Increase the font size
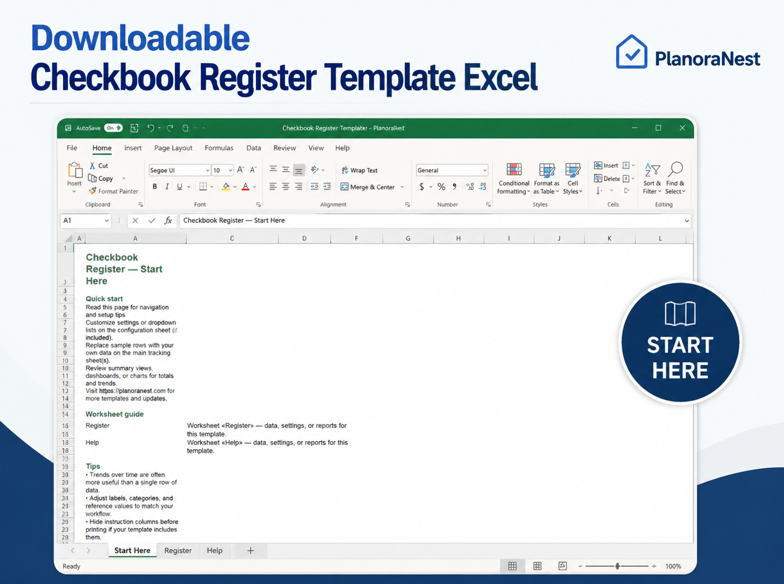 241,170
